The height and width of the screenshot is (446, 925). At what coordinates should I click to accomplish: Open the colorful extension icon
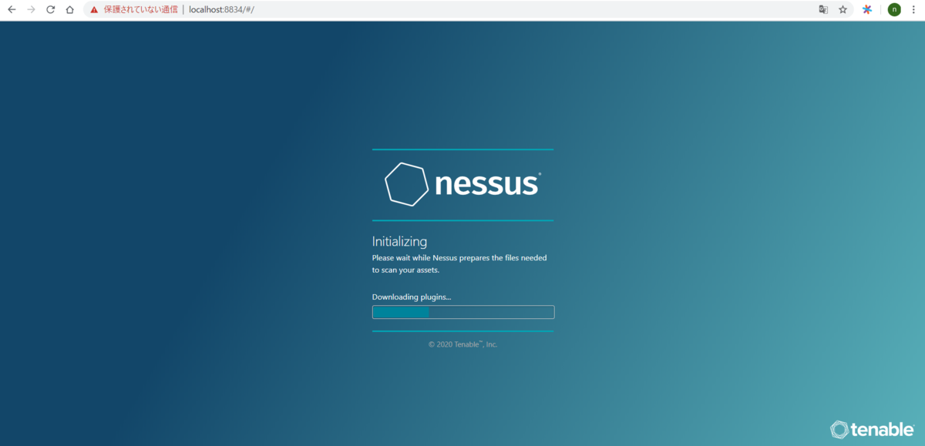point(867,10)
